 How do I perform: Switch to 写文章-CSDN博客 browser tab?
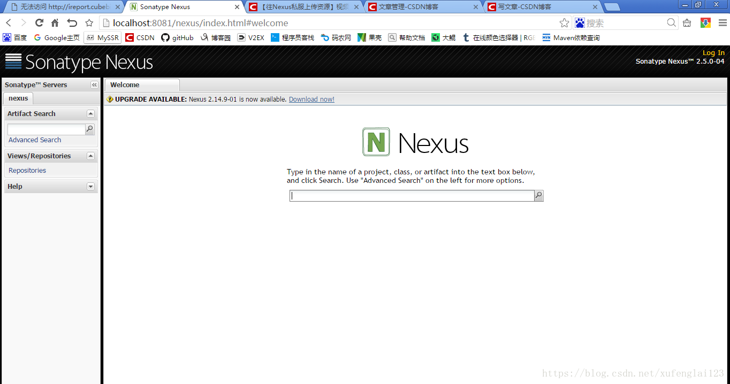coord(542,7)
